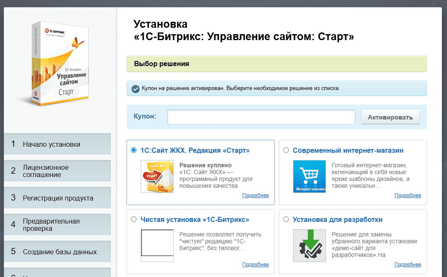
Task: Open Подробнее link for Сайт ЖКХ
Action: [x=255, y=195]
